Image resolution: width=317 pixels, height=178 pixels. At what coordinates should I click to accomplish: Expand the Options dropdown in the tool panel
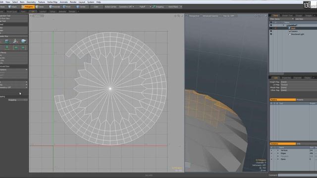pos(14,70)
